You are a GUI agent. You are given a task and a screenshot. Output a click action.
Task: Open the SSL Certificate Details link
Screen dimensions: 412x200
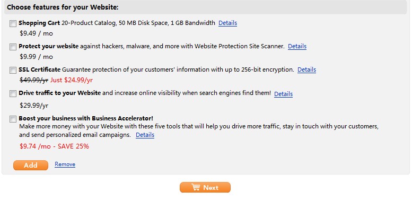(306, 69)
